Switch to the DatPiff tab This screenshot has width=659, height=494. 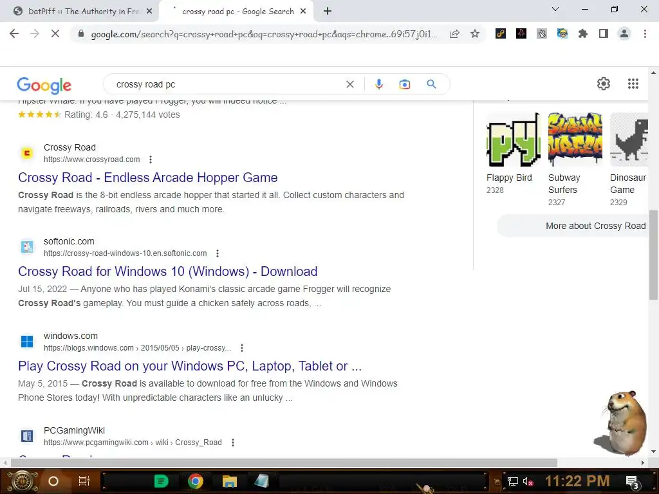(x=79, y=12)
